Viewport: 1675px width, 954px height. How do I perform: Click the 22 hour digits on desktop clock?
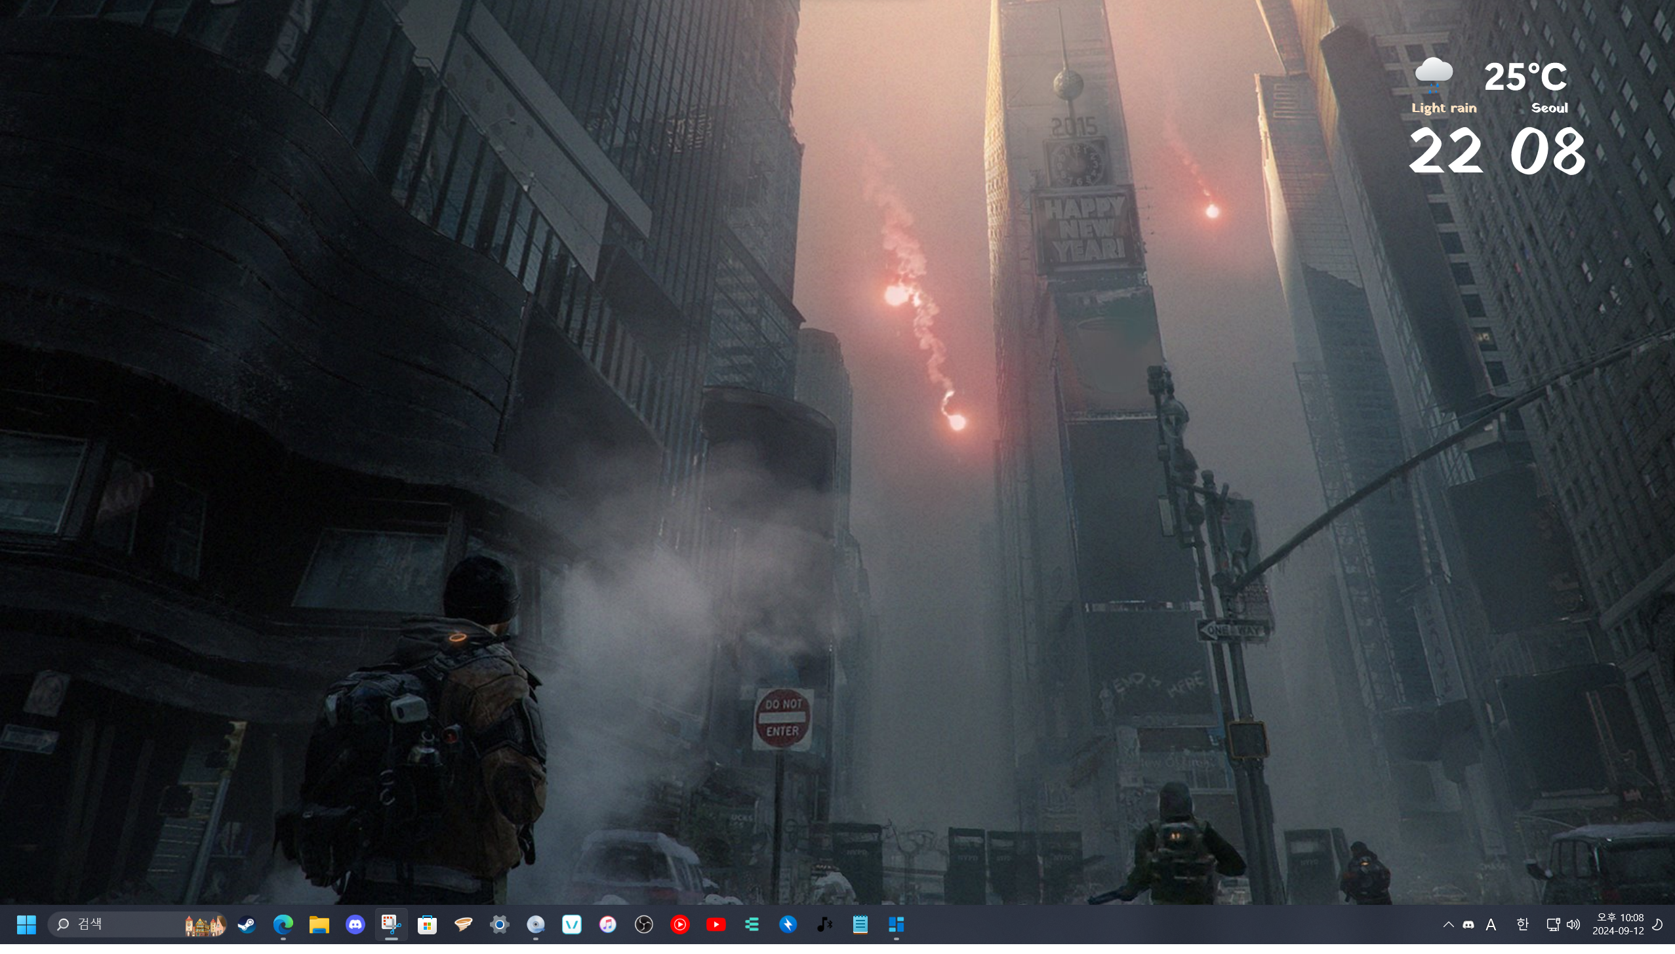(x=1445, y=151)
